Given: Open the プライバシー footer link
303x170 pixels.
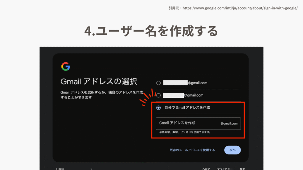Looking at the screenshot, I should 225,169.
